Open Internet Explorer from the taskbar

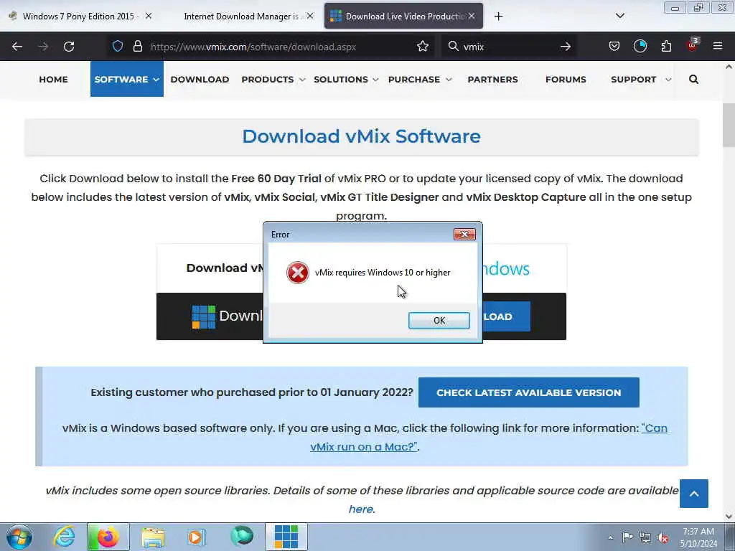63,537
